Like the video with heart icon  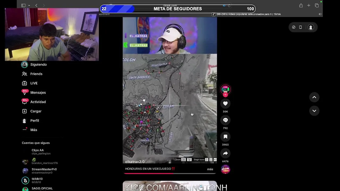pyautogui.click(x=225, y=103)
